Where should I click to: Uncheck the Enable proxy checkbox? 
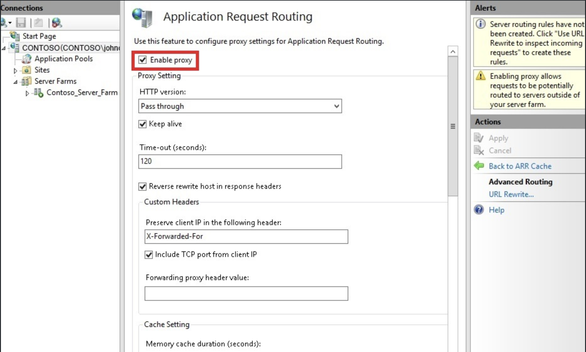click(142, 60)
